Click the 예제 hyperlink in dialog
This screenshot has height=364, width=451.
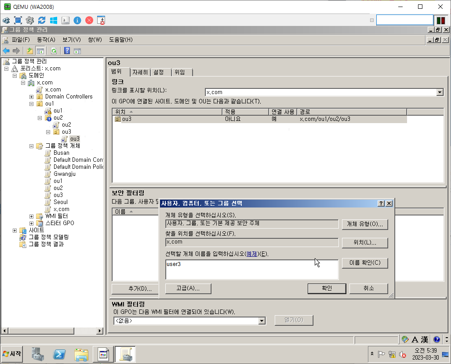coord(252,254)
